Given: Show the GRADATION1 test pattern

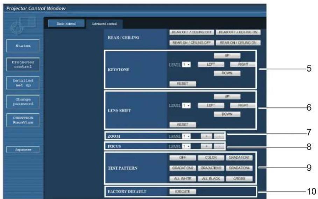Looking at the screenshot, I should tap(239, 158).
